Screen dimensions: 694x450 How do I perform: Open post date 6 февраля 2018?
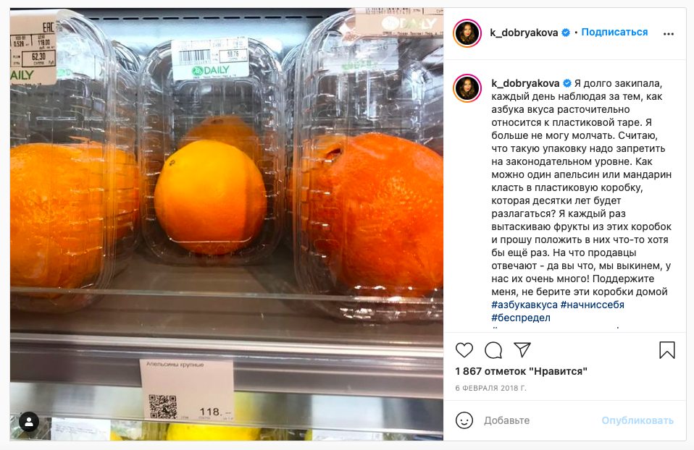(491, 388)
